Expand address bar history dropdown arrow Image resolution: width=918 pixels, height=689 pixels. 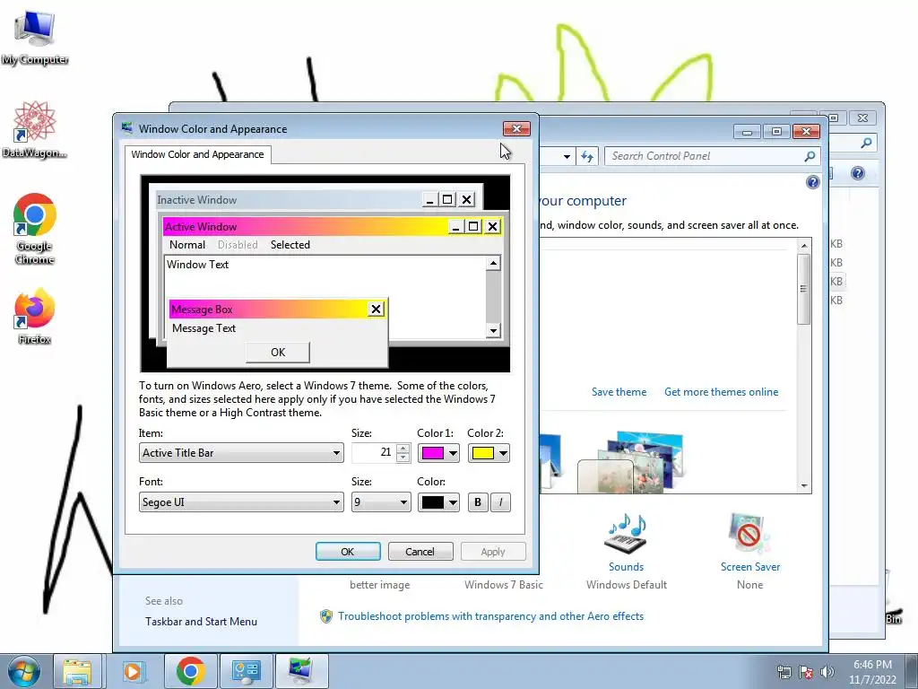567,156
